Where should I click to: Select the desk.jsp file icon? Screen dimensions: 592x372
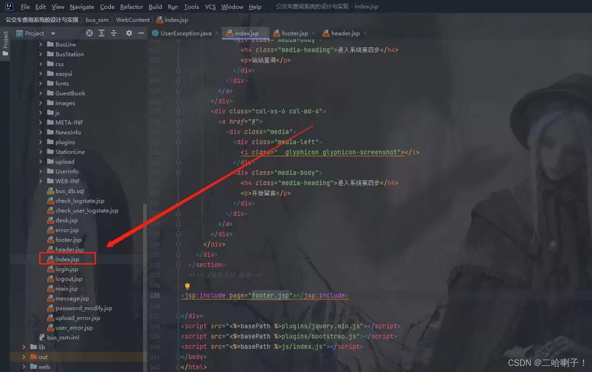tap(50, 220)
